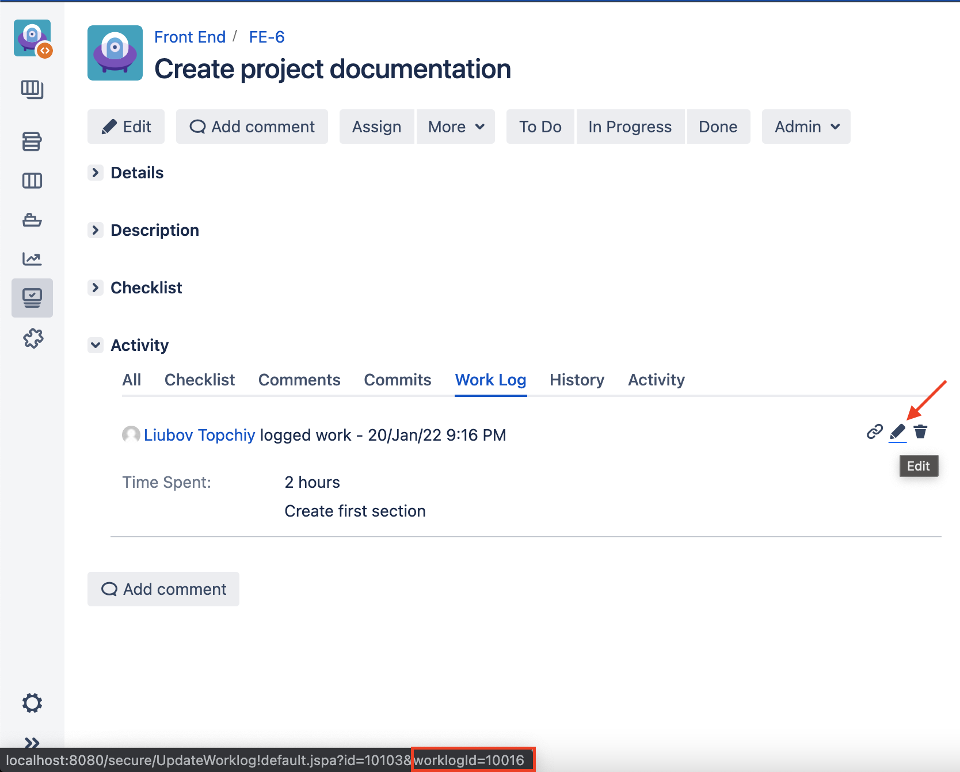Open the Backlog icon in sidebar
Screen dimensions: 960x772
point(32,141)
